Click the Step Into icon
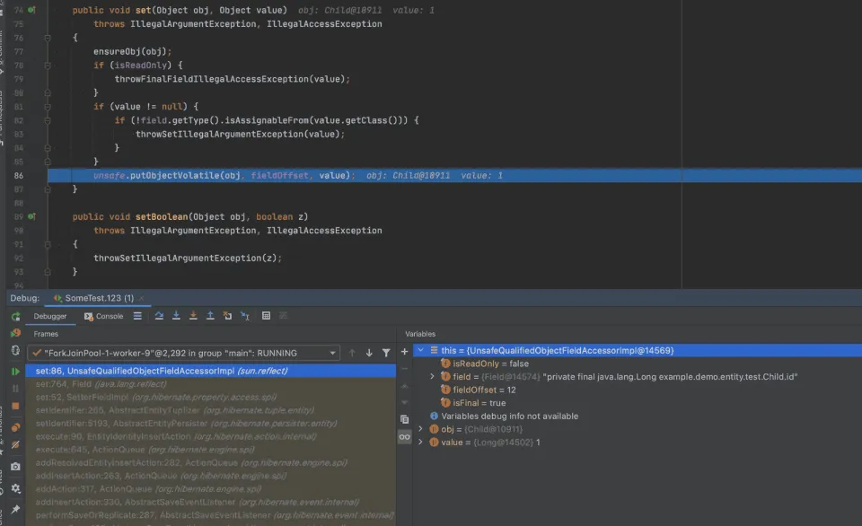862x526 pixels. click(176, 315)
